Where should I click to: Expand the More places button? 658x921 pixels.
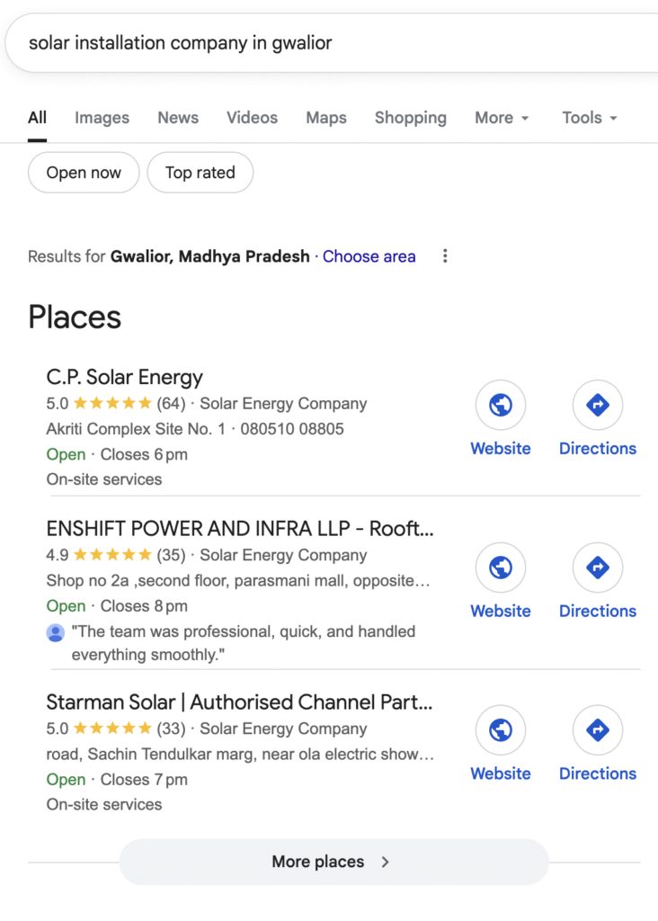click(x=333, y=862)
